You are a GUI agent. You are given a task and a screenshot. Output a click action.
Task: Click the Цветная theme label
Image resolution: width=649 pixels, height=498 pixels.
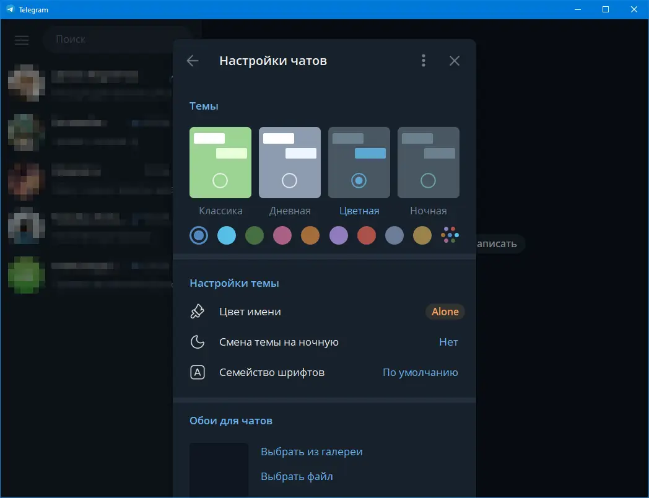tap(359, 211)
